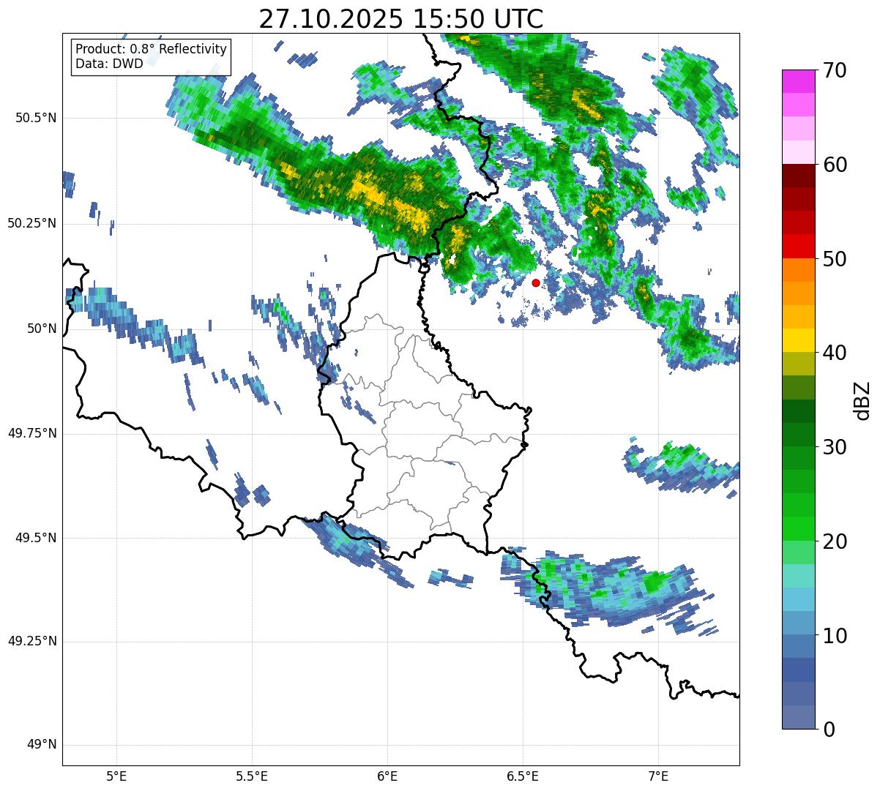Click the 50.5°N latitude label
The width and height of the screenshot is (880, 791).
pos(36,118)
